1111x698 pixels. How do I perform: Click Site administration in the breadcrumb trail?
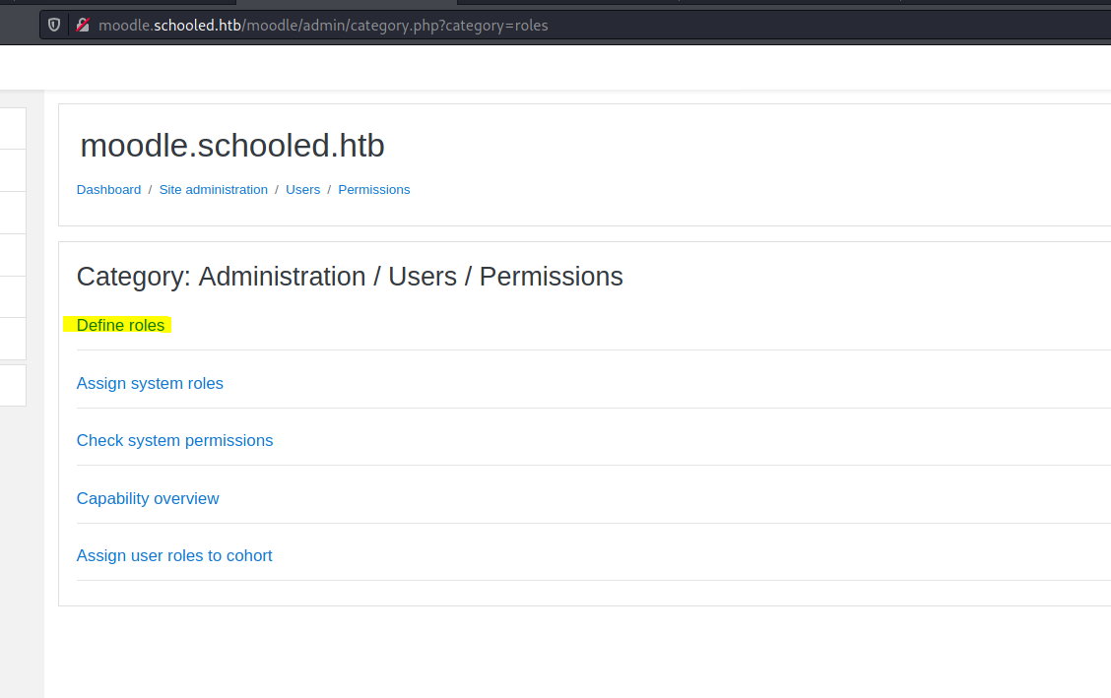[213, 189]
